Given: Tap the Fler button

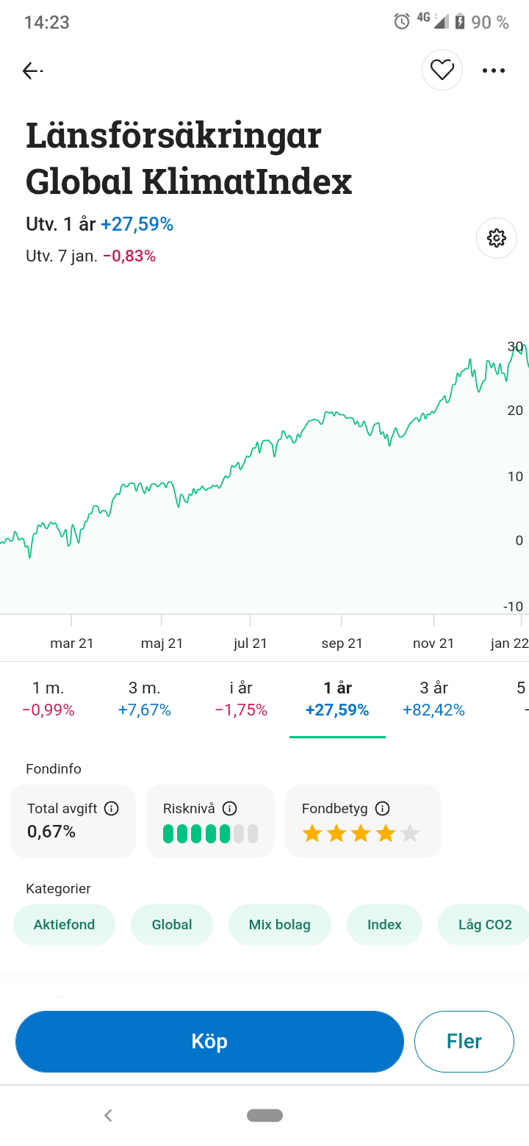Looking at the screenshot, I should [464, 1042].
